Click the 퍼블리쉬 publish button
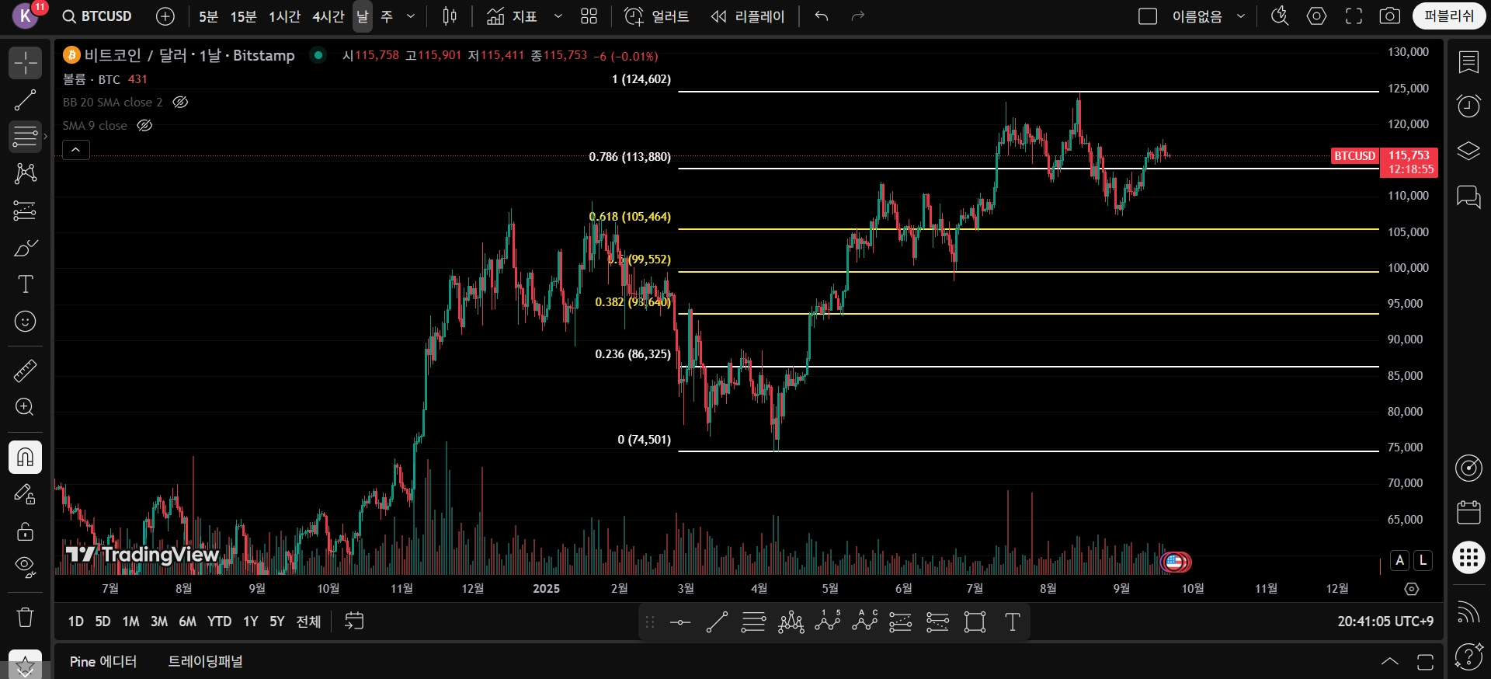1491x679 pixels. 1449,16
